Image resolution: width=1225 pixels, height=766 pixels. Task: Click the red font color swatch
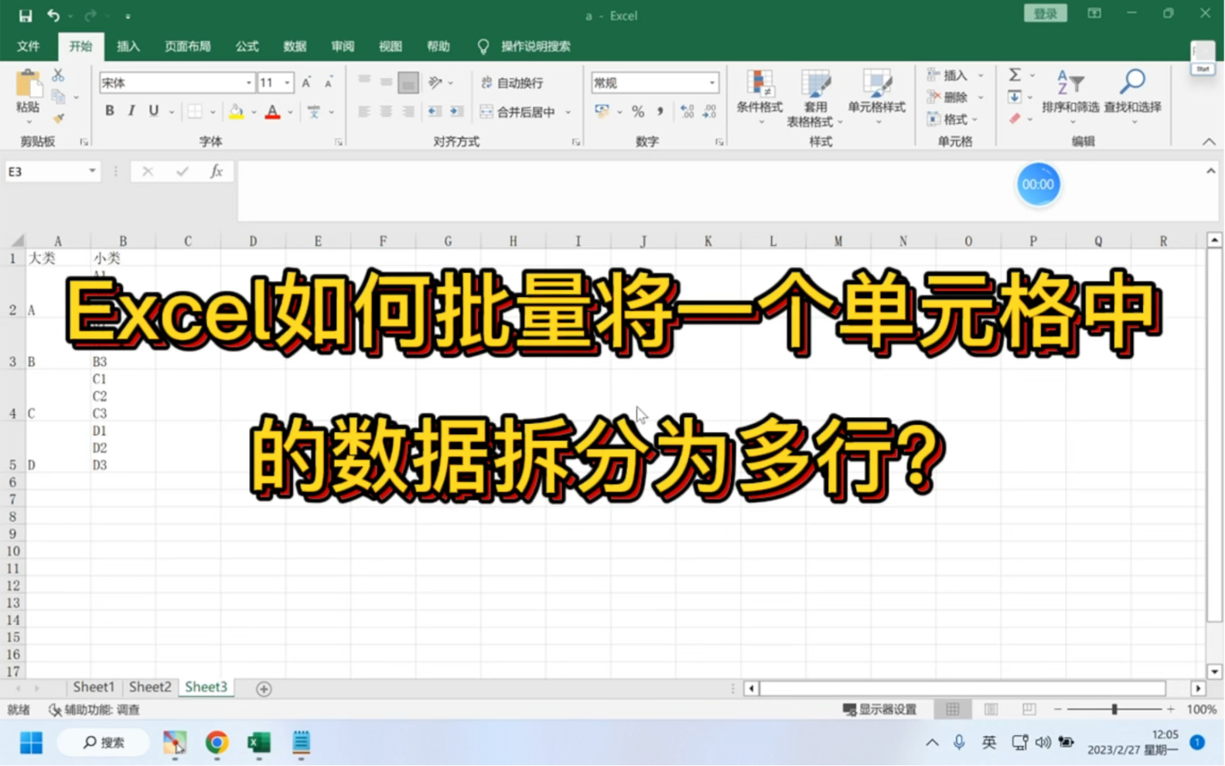[272, 112]
